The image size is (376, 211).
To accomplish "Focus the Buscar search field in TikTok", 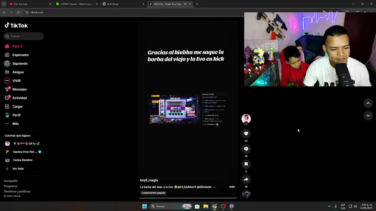I will 23,36.
